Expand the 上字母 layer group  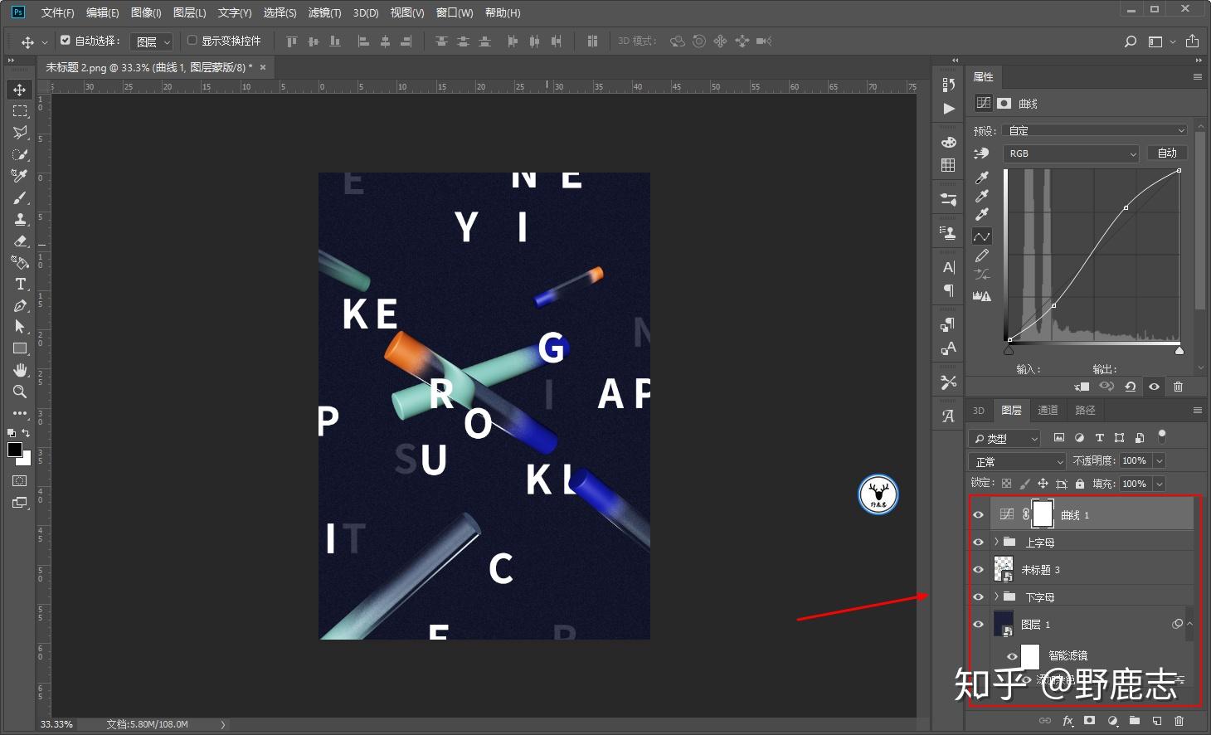996,542
